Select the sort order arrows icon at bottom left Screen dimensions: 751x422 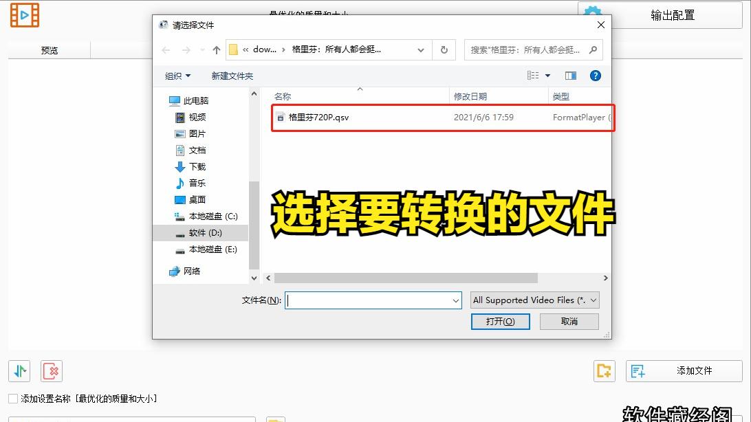pos(19,370)
